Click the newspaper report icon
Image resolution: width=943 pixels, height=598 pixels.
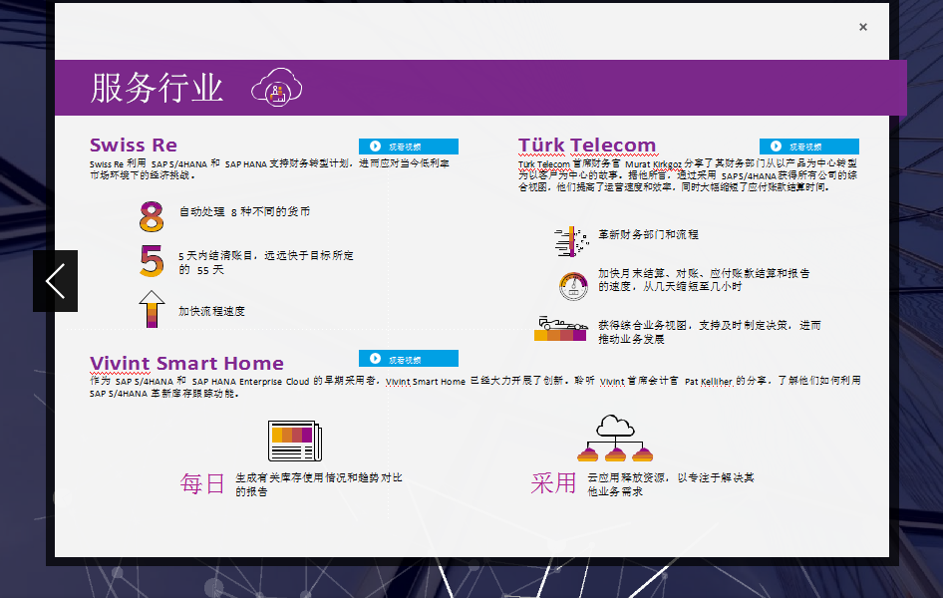294,441
